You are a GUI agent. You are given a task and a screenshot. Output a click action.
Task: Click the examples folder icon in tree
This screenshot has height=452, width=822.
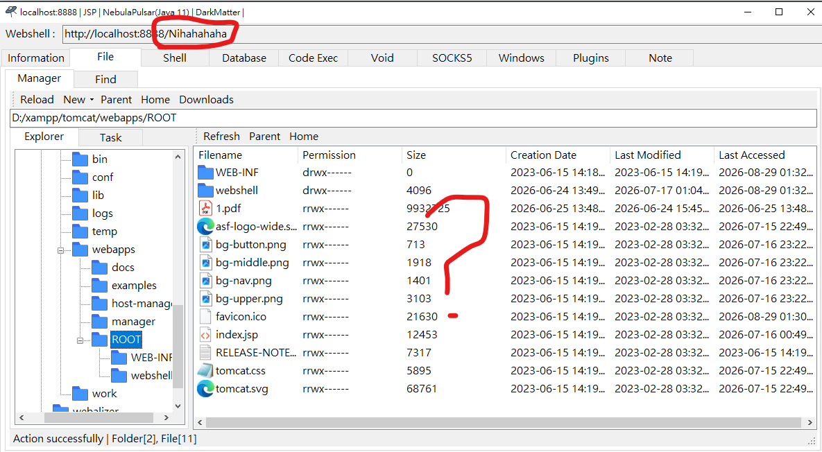coord(100,286)
